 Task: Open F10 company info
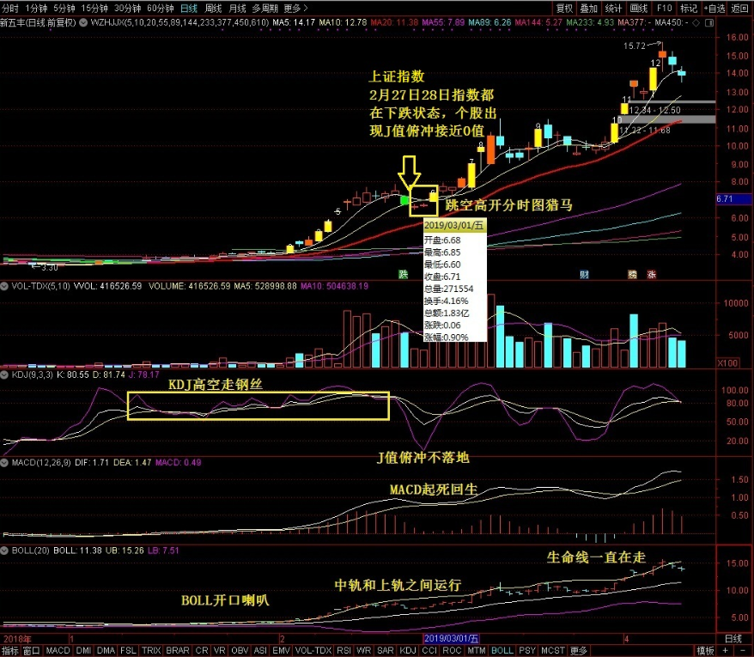click(x=664, y=9)
